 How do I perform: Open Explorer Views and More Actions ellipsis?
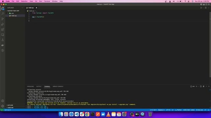(x=22, y=8)
